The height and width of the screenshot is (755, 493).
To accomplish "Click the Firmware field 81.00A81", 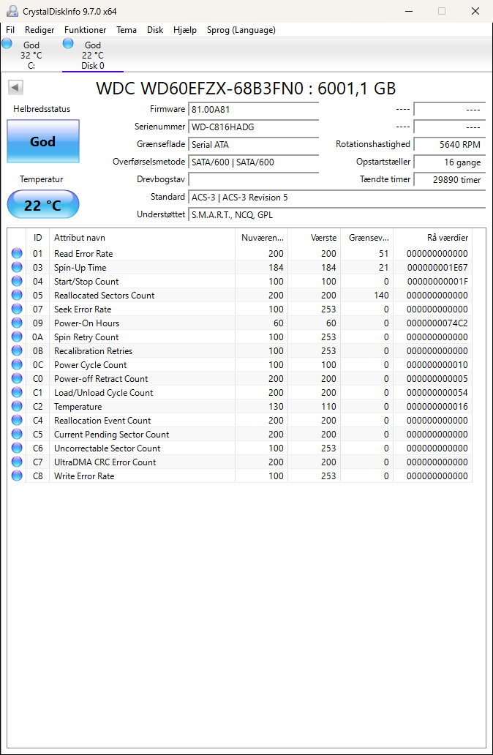I will (x=253, y=109).
